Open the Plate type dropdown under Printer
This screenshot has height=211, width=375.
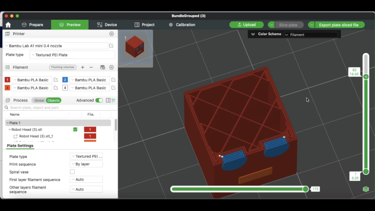point(72,55)
